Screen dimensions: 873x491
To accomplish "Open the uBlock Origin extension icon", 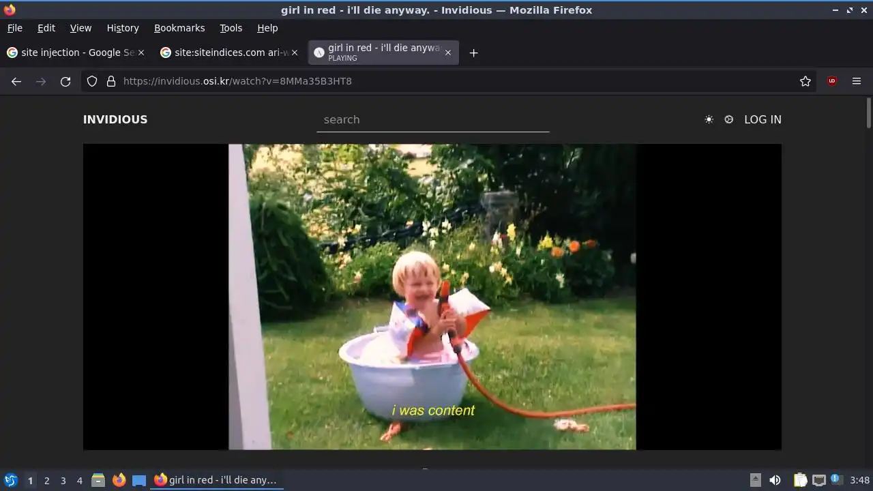I will tap(832, 81).
